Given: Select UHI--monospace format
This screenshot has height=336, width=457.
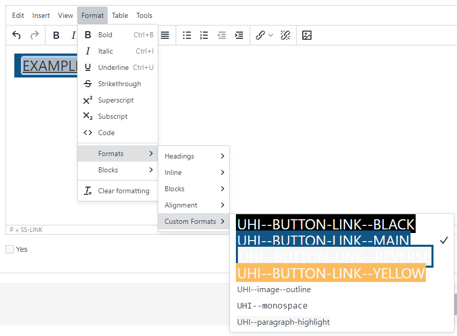Looking at the screenshot, I should pos(272,306).
